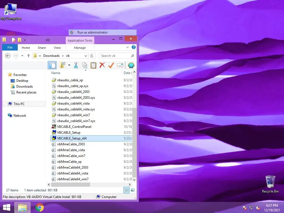Image resolution: width=284 pixels, height=213 pixels.
Task: Open Recycle Bin on the desktop
Action: 270,184
